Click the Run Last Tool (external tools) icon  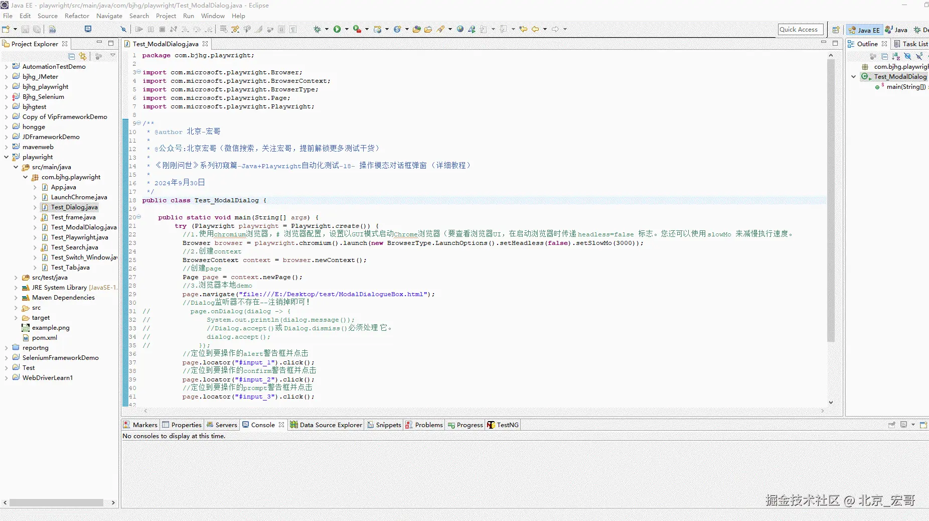tap(357, 29)
